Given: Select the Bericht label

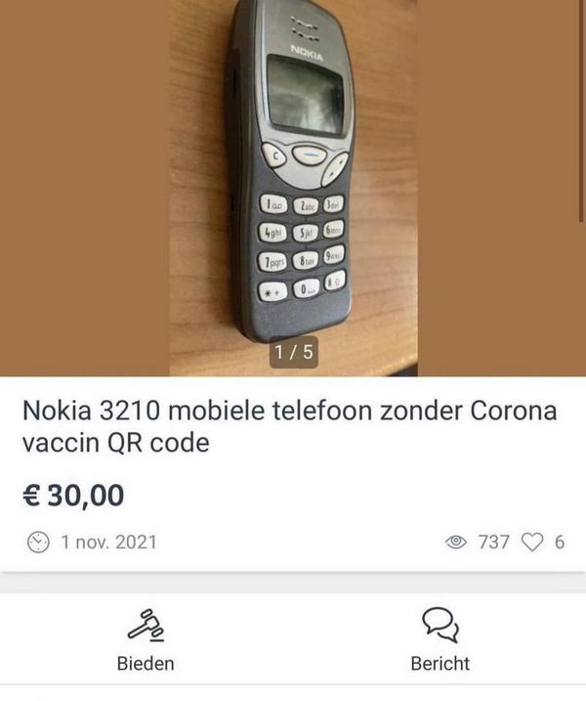Looking at the screenshot, I should click(440, 664).
